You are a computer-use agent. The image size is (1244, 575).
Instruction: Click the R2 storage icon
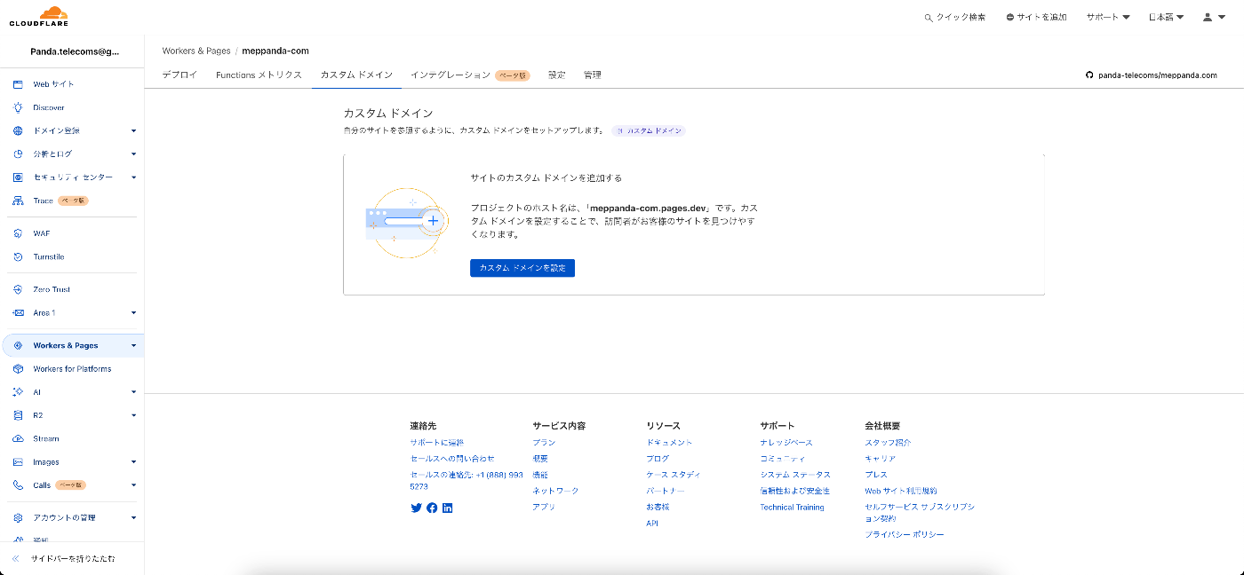18,415
